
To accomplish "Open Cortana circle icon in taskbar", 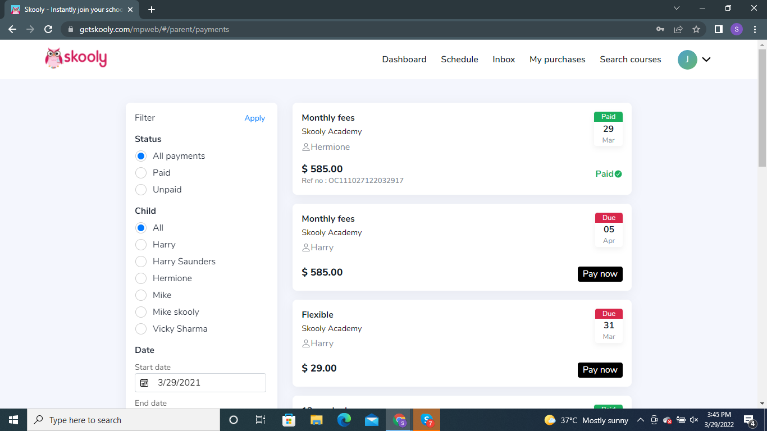I will pyautogui.click(x=234, y=420).
